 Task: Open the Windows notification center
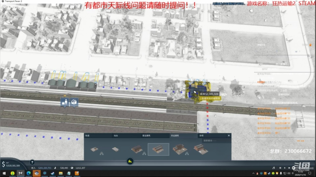pos(310,173)
